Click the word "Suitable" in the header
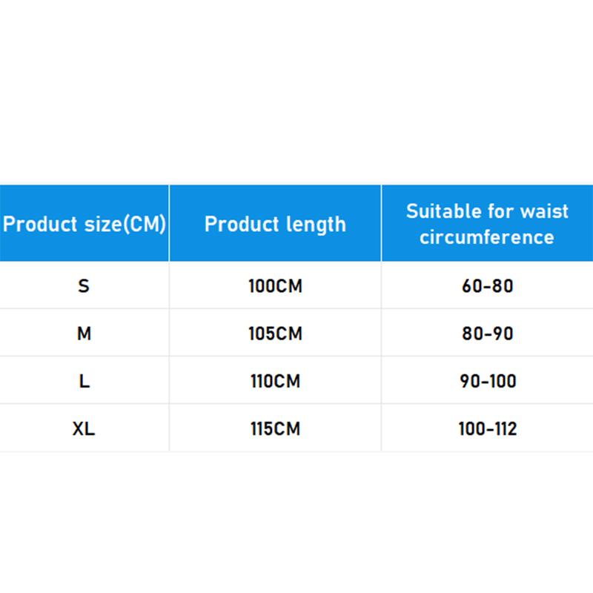Screen dimensions: 593x593 tap(443, 211)
